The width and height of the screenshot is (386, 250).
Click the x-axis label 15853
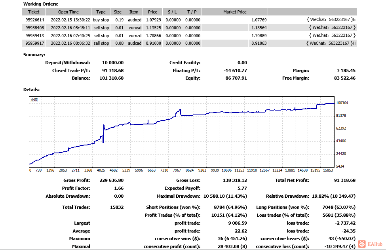pos(328,170)
